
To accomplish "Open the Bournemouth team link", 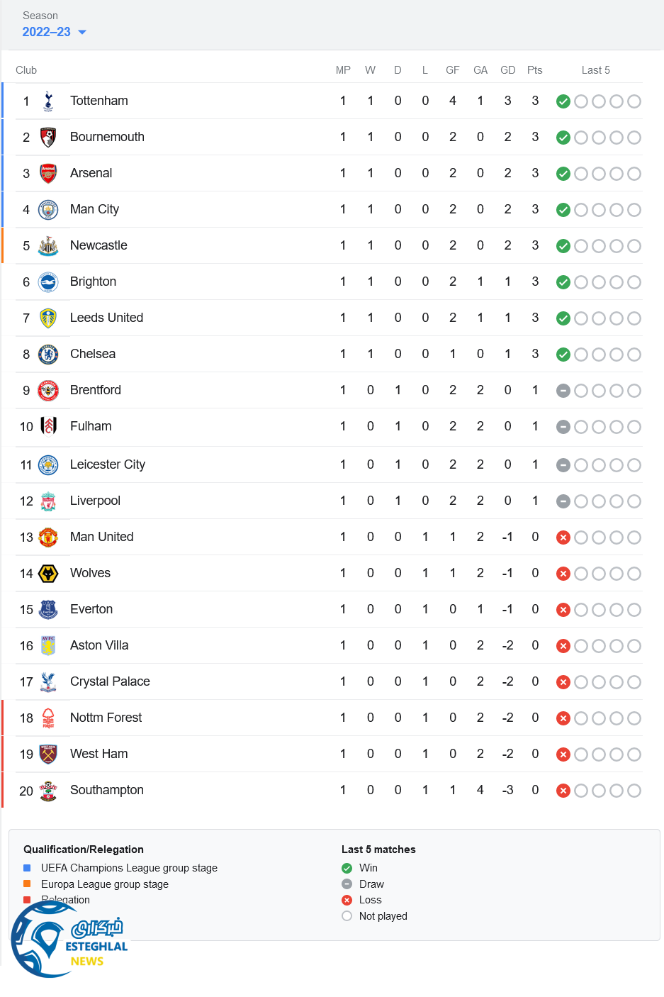I will [107, 137].
